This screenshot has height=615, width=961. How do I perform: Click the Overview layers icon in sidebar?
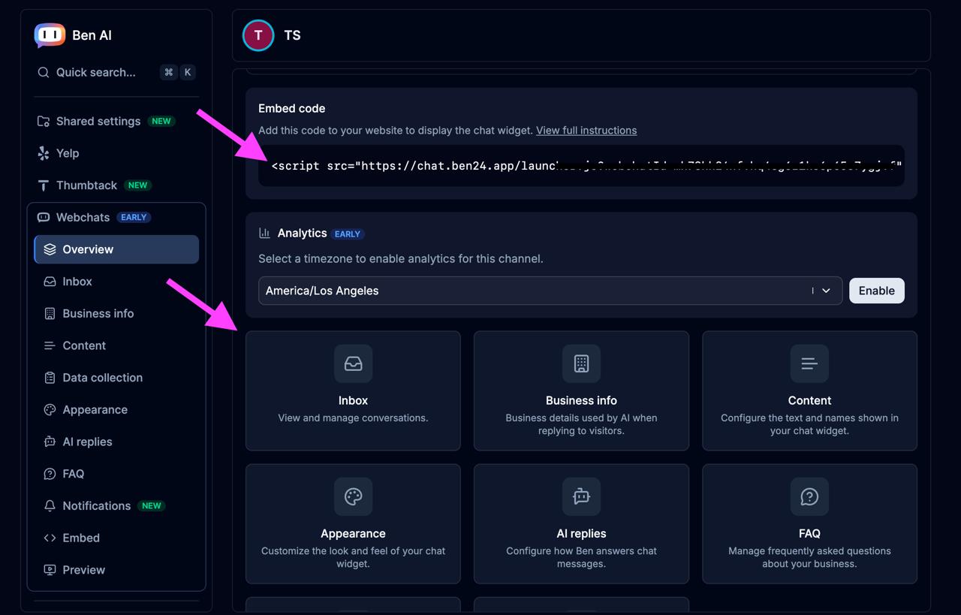tap(50, 249)
